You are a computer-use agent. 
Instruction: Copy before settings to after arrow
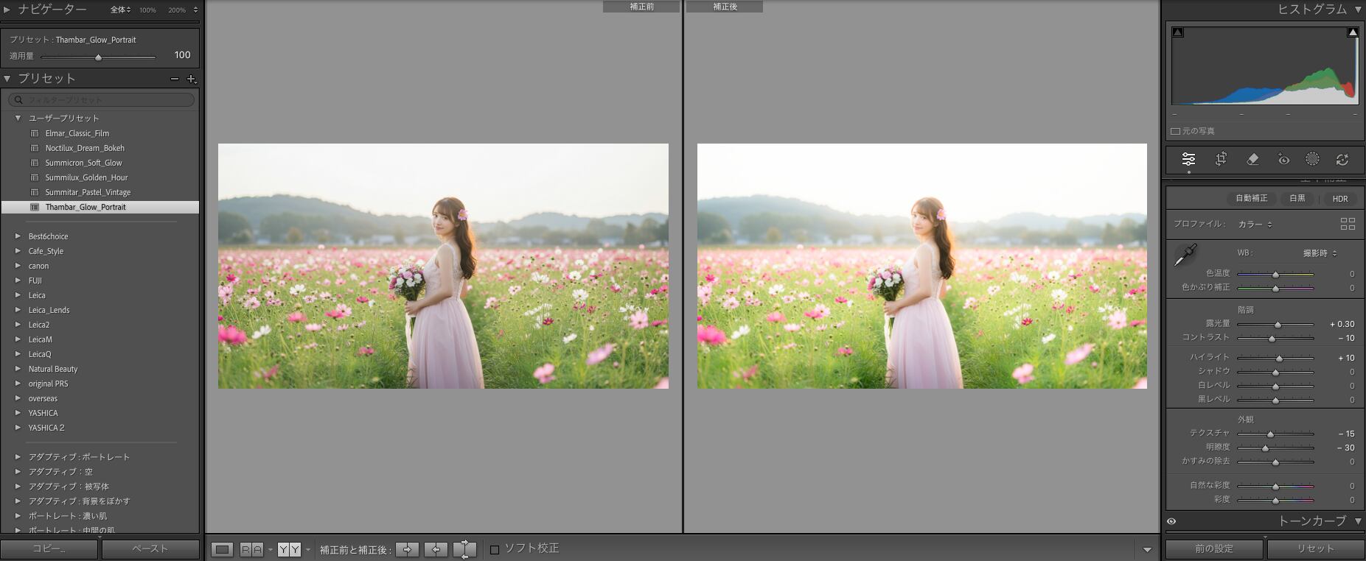click(x=407, y=549)
